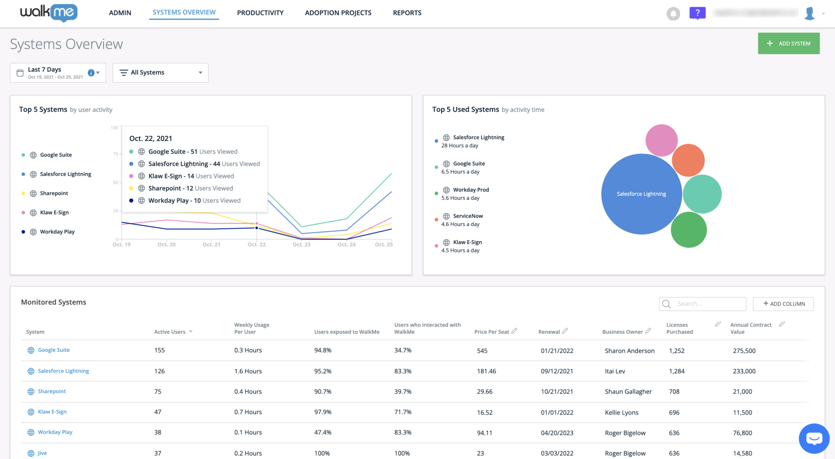Click the Salesforce Lightning link in table
835x459 pixels.
click(63, 371)
